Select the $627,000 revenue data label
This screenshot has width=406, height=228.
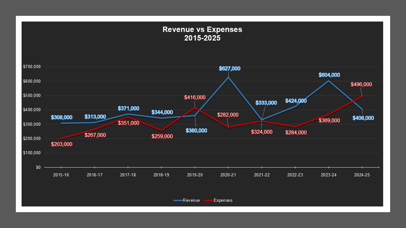[x=230, y=68]
